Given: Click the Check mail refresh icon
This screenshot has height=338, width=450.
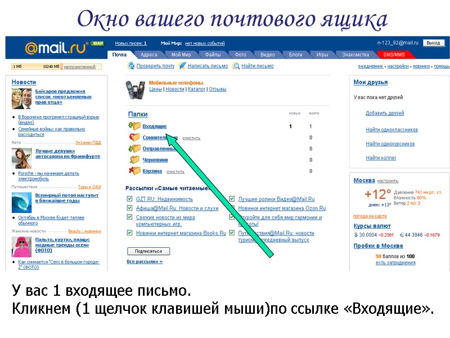Looking at the screenshot, I should [x=131, y=66].
